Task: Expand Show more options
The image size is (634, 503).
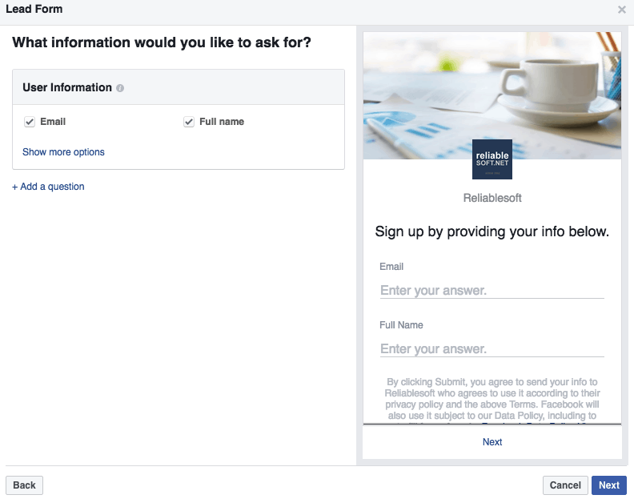Action: click(63, 152)
